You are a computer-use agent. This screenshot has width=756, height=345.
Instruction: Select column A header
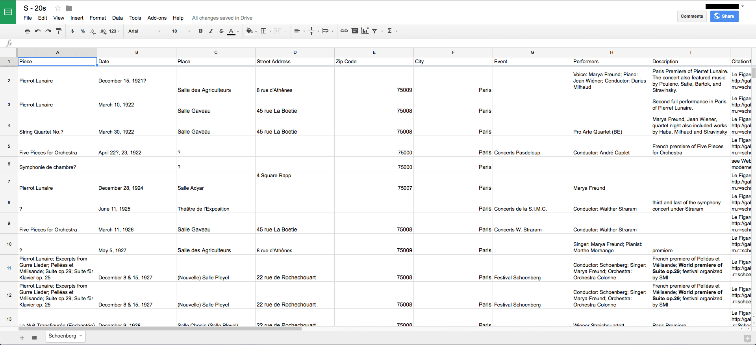click(x=57, y=52)
